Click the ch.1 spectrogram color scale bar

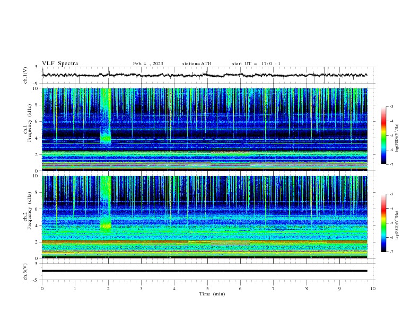coord(383,136)
